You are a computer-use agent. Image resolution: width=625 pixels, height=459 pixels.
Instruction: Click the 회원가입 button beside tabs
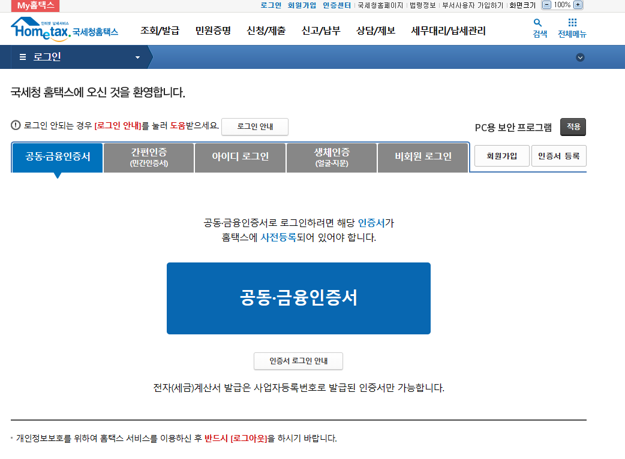[502, 156]
